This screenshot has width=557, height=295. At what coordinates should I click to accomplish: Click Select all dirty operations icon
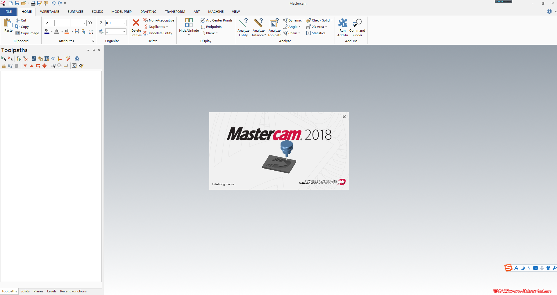pos(10,59)
